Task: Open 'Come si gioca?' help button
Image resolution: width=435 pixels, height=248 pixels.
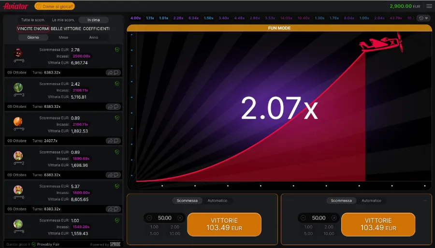Action: click(54, 6)
